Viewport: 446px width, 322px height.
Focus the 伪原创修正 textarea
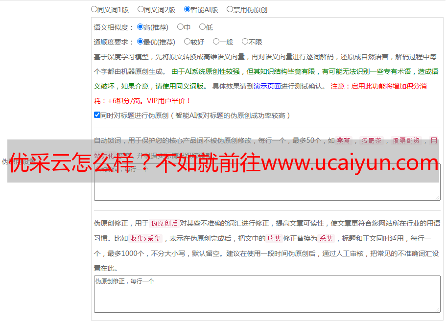click(267, 294)
